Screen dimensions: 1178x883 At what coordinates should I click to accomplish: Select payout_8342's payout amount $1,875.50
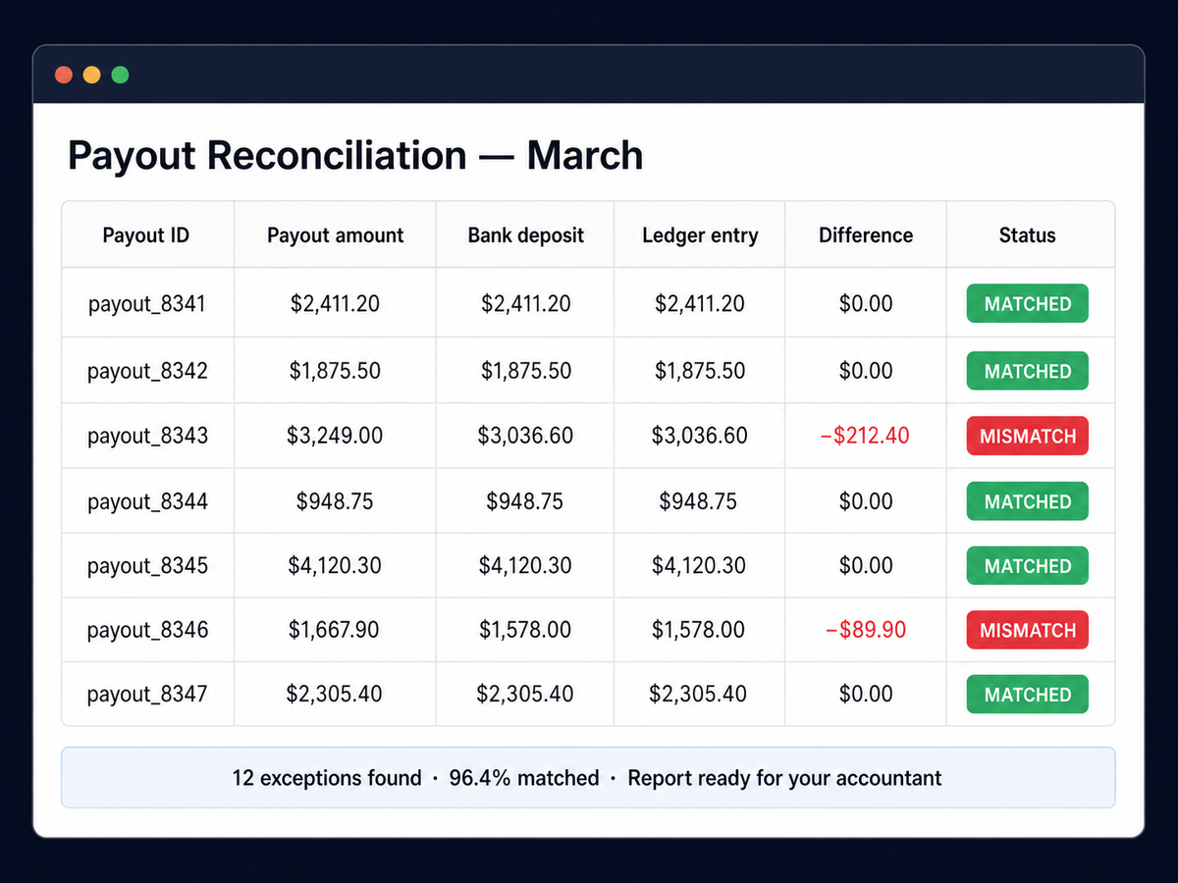pyautogui.click(x=335, y=371)
